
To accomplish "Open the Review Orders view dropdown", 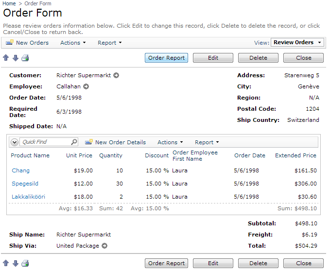I will (297, 43).
